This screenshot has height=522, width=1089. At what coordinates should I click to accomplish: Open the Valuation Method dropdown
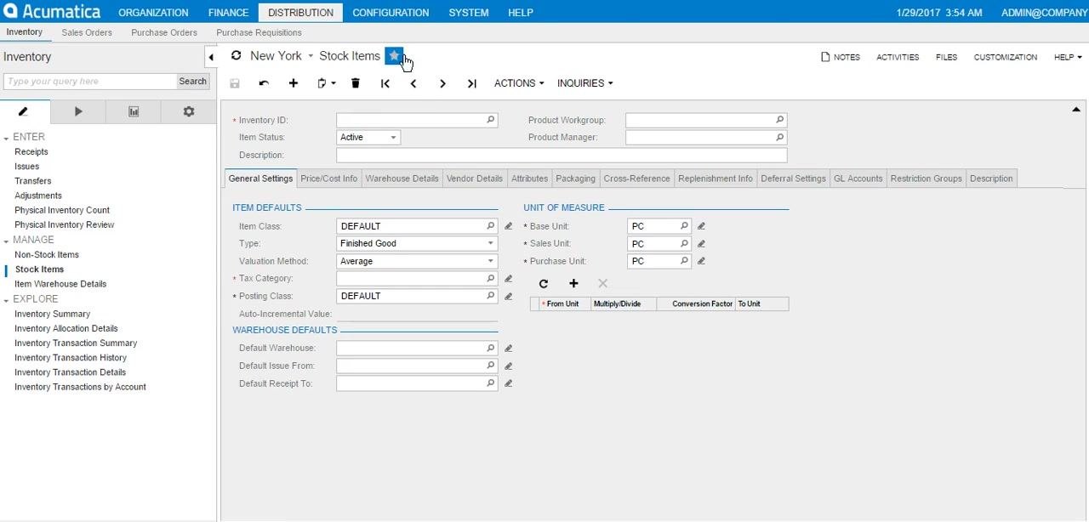pyautogui.click(x=490, y=261)
